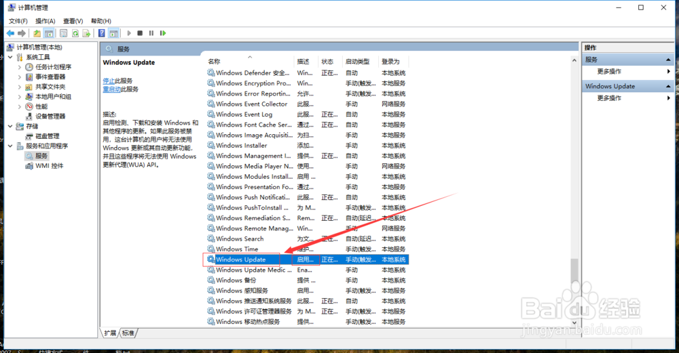This screenshot has width=679, height=353.
Task: Collapse the 存储 tree node
Action: point(10,126)
